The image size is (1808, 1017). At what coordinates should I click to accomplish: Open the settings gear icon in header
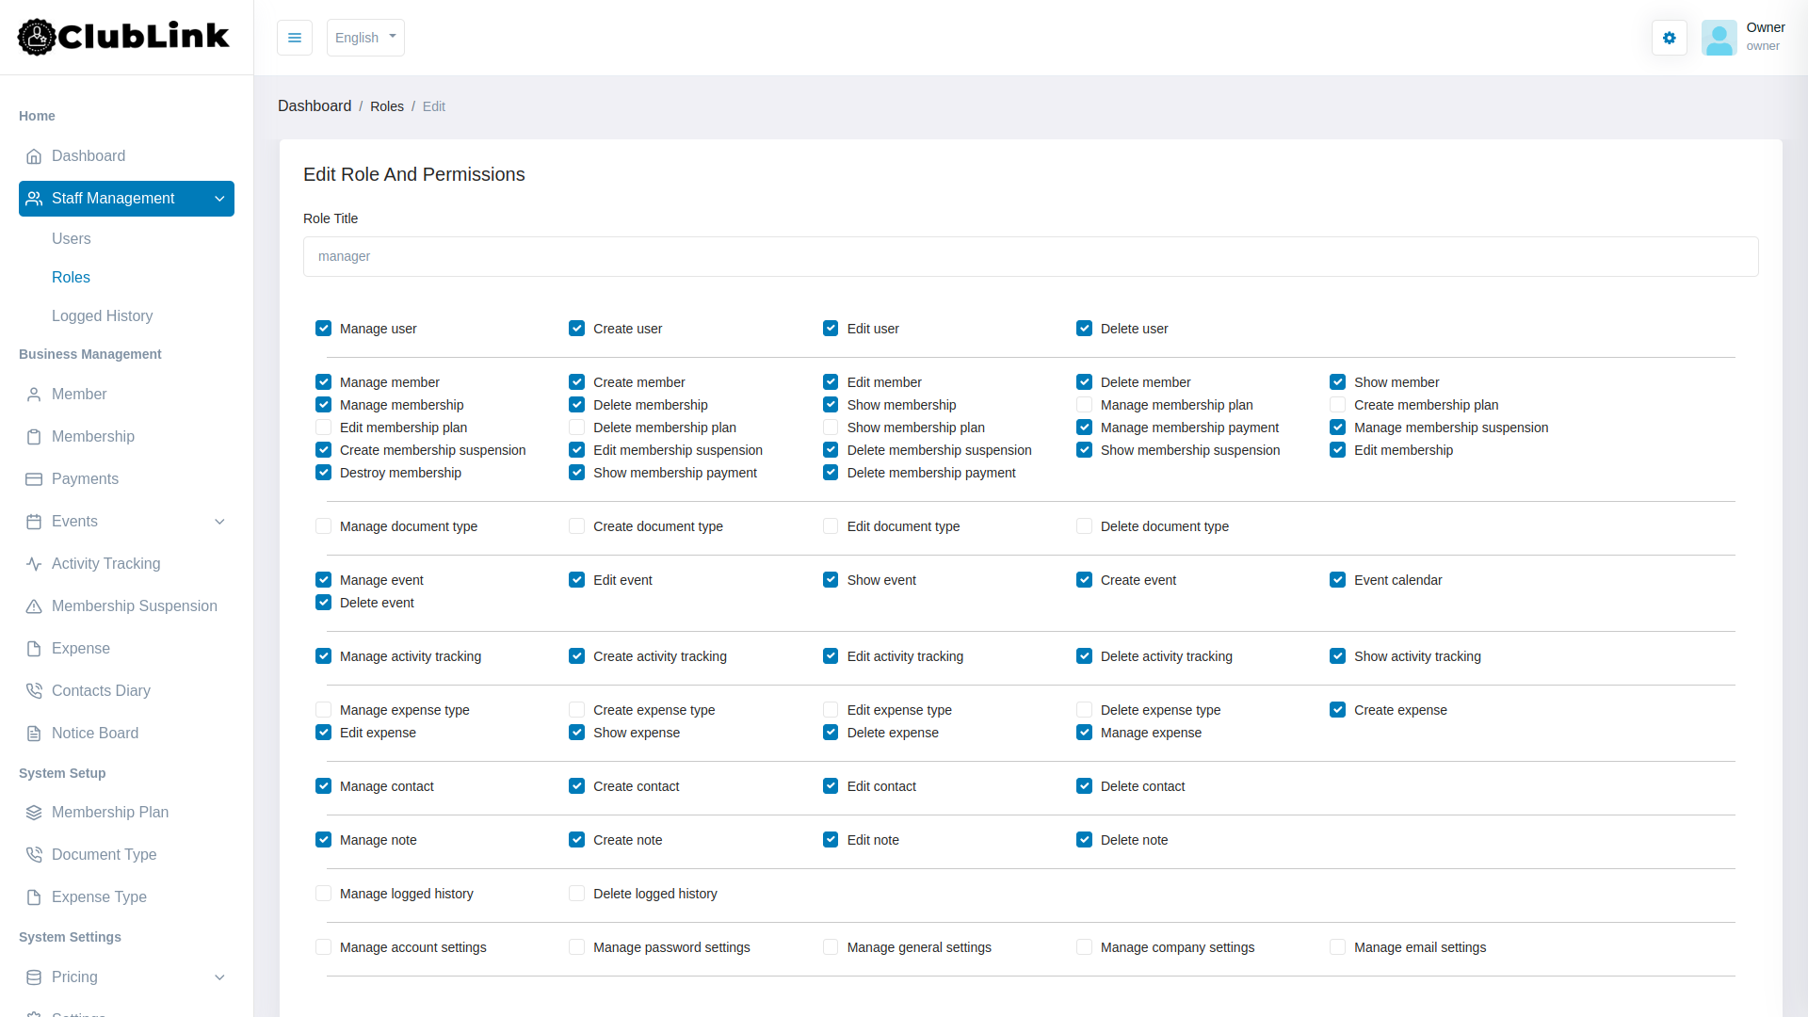tap(1669, 38)
